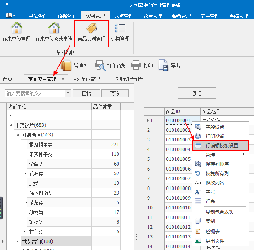Close the 商品资料管理 document tab
The image size is (254, 250).
coord(63,79)
